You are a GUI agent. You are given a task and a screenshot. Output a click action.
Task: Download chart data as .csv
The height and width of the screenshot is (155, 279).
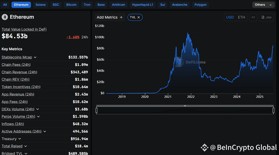click(266, 17)
